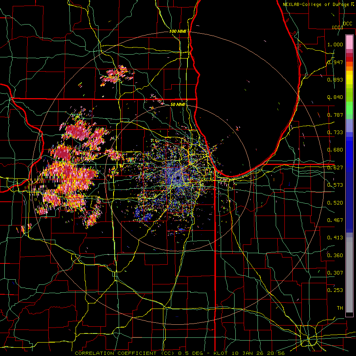Image resolution: width=356 pixels, height=356 pixels.
Task: Select the 0.520 legend value
Action: click(x=335, y=203)
